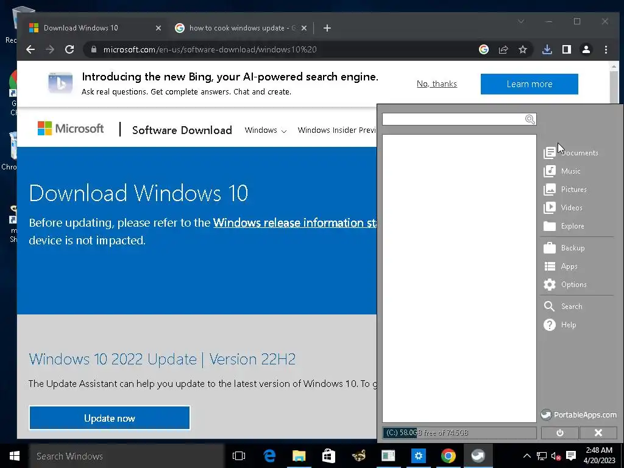Open Chrome tab search chevron
Image resolution: width=624 pixels, height=468 pixels.
click(x=521, y=21)
